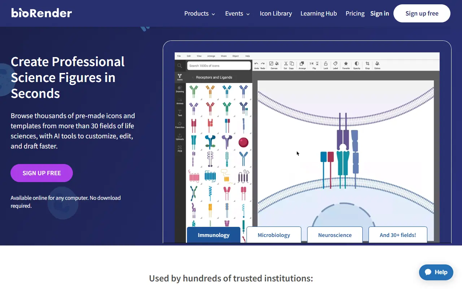This screenshot has width=462, height=289.
Task: Click the purple SIGN UP FREE button
Action: 42,173
